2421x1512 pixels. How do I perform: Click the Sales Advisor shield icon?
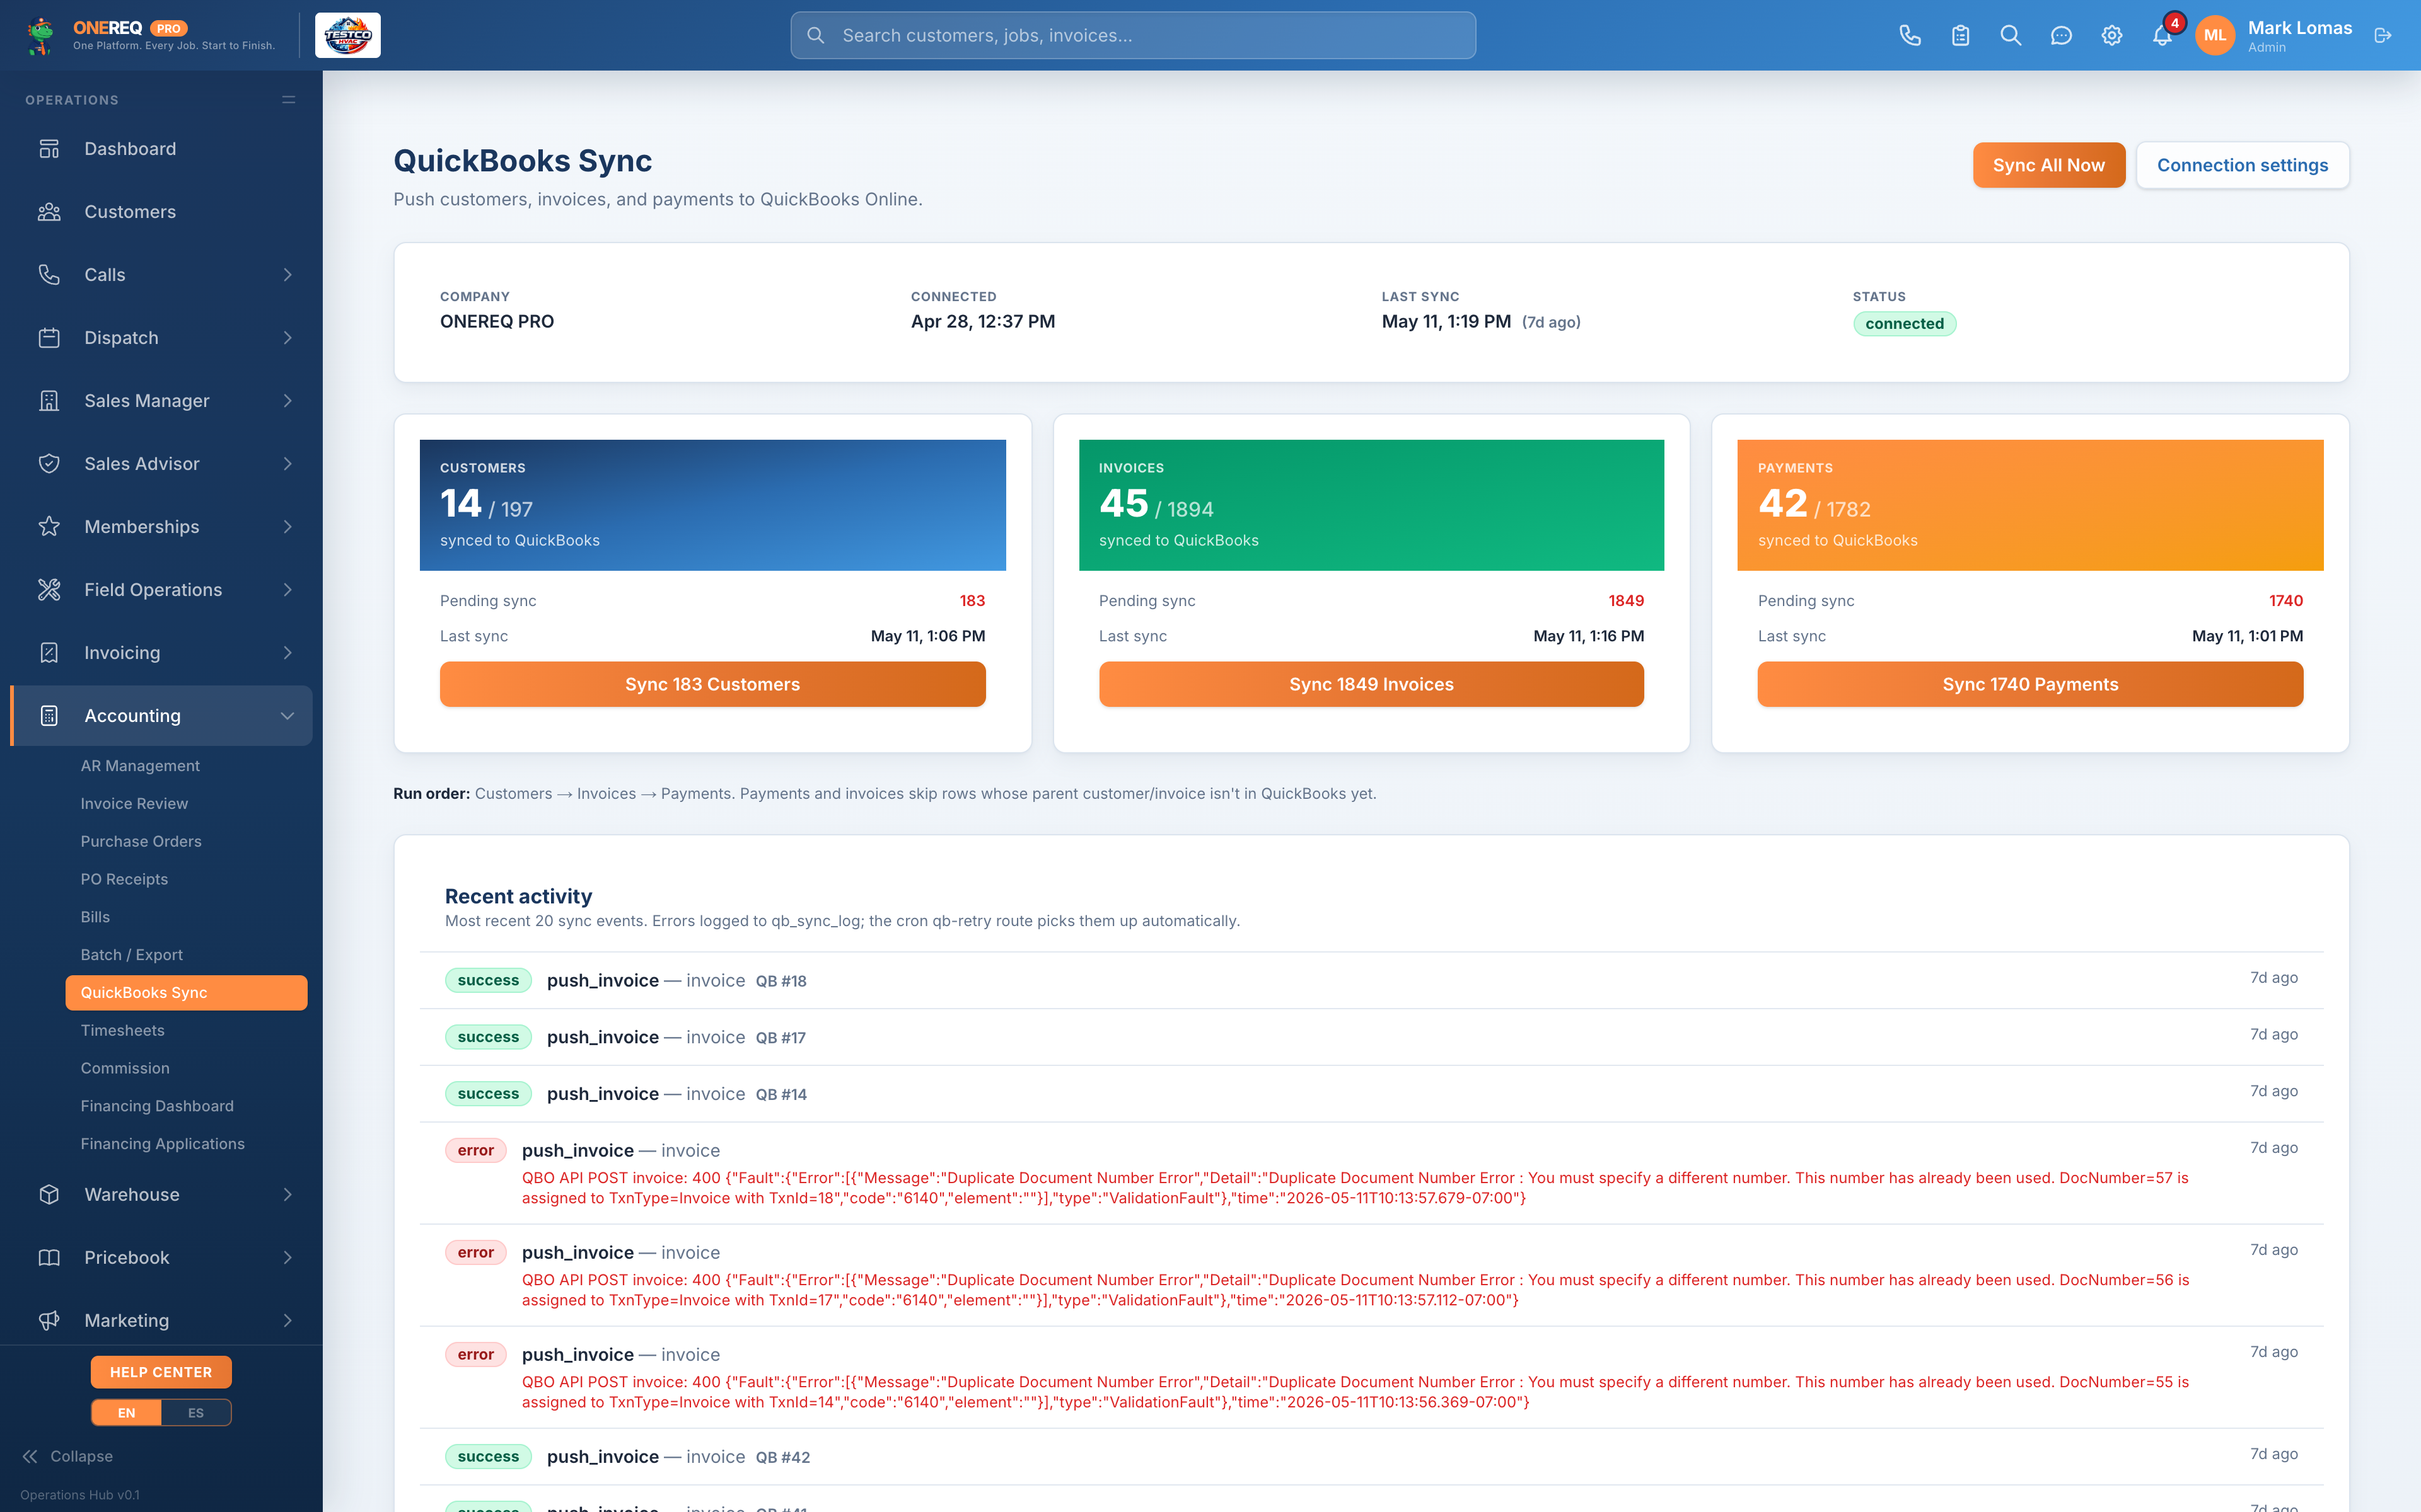[x=49, y=464]
